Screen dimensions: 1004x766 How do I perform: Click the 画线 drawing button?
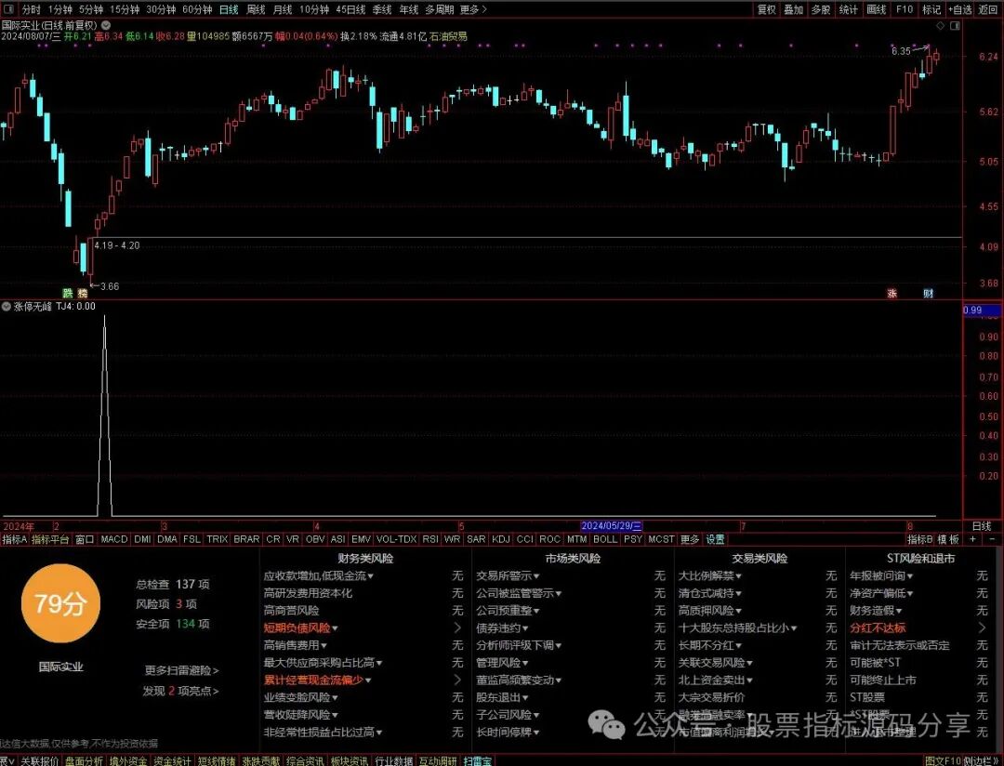[x=876, y=9]
